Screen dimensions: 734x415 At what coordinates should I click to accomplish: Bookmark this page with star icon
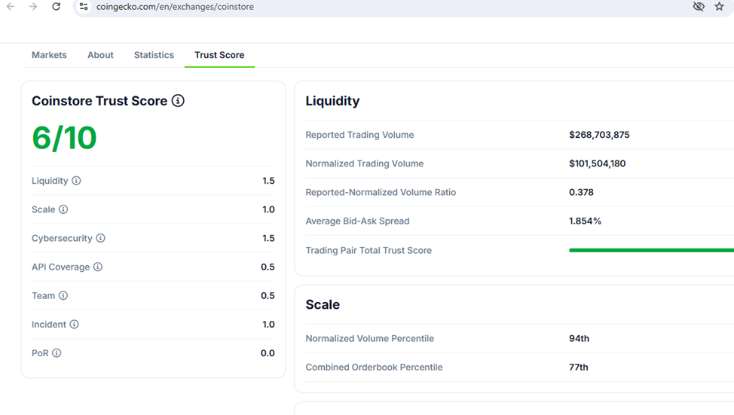720,7
